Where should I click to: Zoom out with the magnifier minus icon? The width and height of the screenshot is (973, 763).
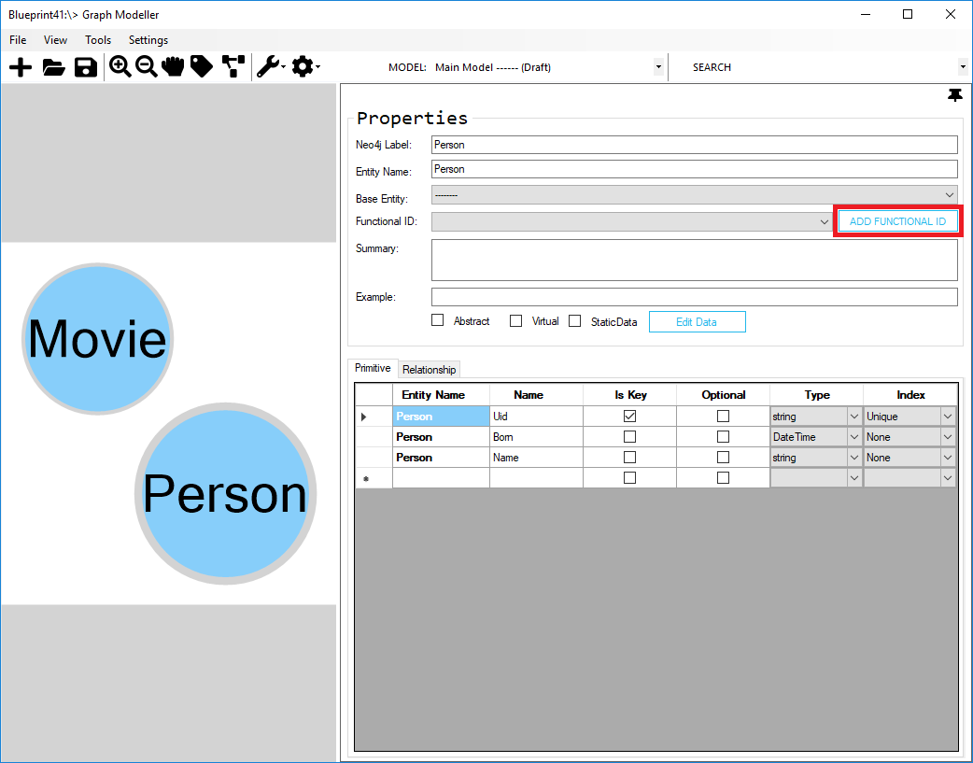pos(147,66)
